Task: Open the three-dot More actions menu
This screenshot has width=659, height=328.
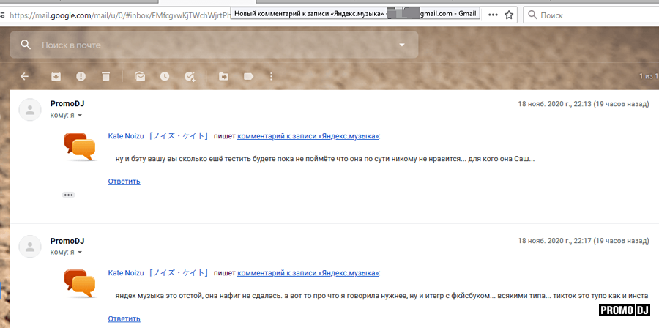Action: coord(272,76)
